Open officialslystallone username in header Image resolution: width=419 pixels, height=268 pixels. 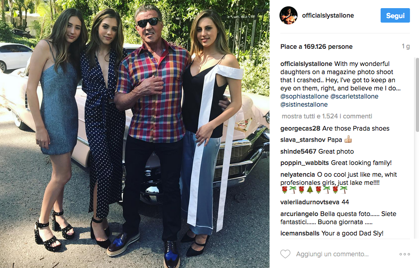click(328, 15)
